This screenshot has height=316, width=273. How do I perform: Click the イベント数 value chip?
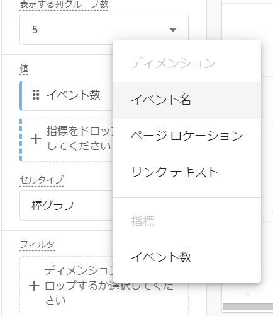coord(66,96)
